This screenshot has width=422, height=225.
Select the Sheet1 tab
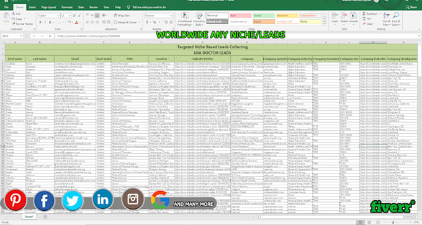pos(29,216)
